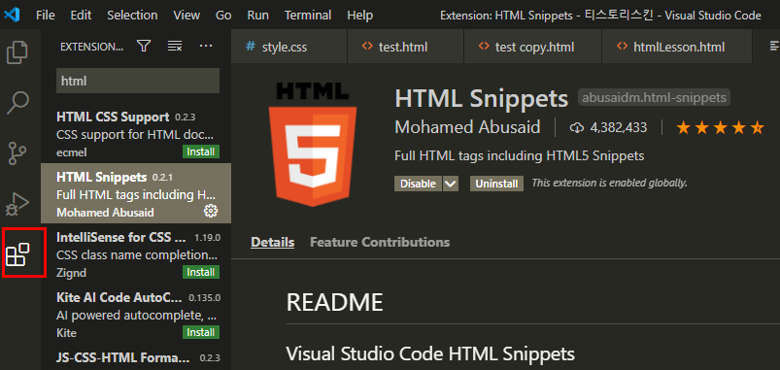The width and height of the screenshot is (780, 370).
Task: Click the CSS file icon on style.css tab
Action: tap(251, 47)
